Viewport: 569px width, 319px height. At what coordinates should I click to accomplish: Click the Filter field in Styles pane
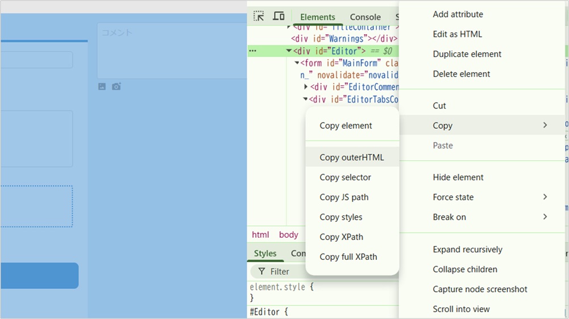(280, 271)
